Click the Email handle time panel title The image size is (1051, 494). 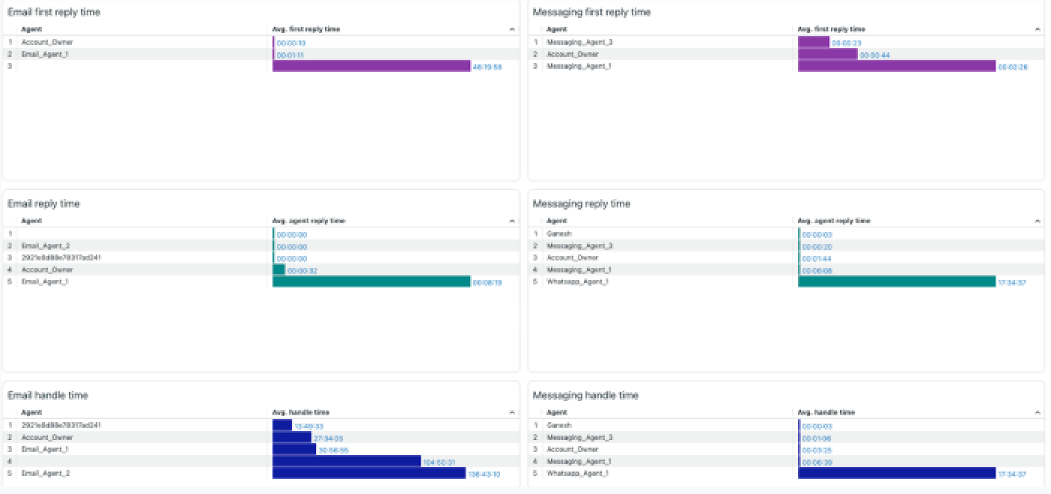coord(47,395)
